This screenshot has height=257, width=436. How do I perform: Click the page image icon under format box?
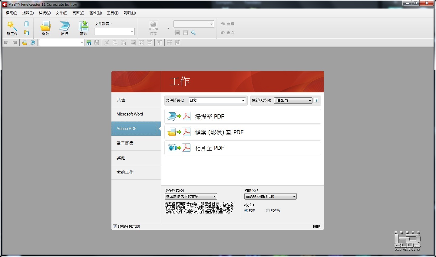click(x=177, y=33)
